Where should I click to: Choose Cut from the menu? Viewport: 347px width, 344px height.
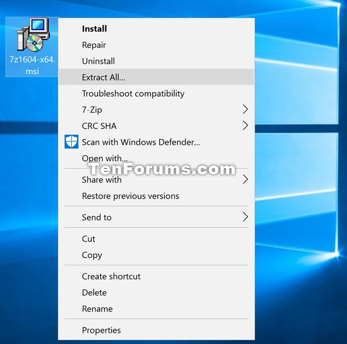[x=156, y=239]
